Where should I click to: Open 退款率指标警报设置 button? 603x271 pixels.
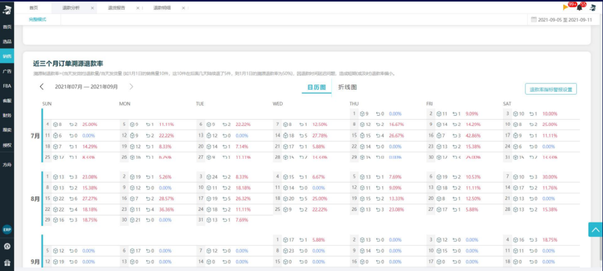tap(551, 89)
